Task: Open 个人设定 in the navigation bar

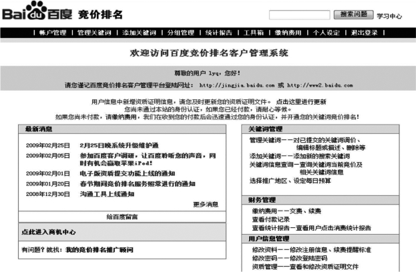Action: (x=327, y=33)
